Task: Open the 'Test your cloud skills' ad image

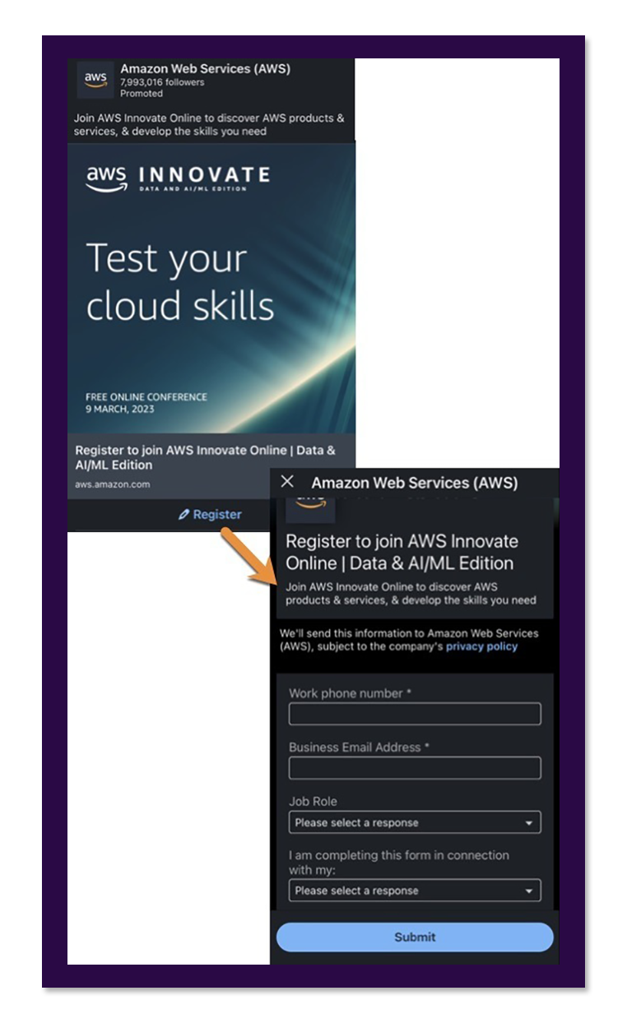Action: click(211, 288)
